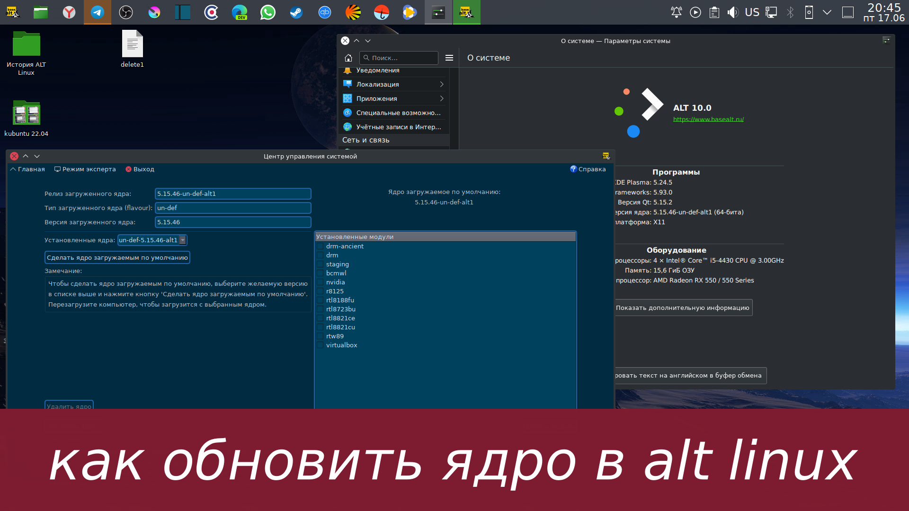This screenshot has width=909, height=511.
Task: Select the rtl8821ce module checkbox
Action: pyautogui.click(x=321, y=318)
